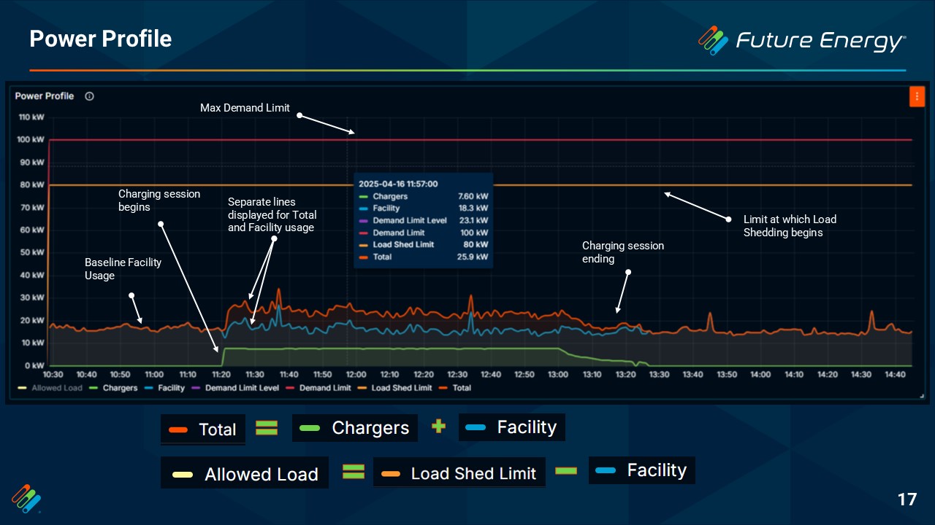Image resolution: width=935 pixels, height=525 pixels.
Task: Click the green plus sign between Chargers and Facility
Action: click(x=438, y=427)
